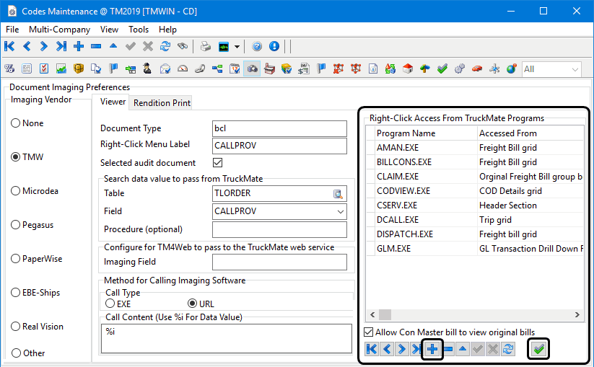
Task: Click the binoculars find icon in the toolbar
Action: pos(183,46)
